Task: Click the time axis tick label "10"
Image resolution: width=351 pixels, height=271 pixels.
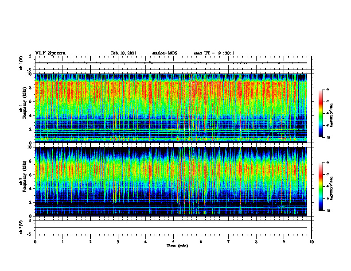Action: point(312,242)
